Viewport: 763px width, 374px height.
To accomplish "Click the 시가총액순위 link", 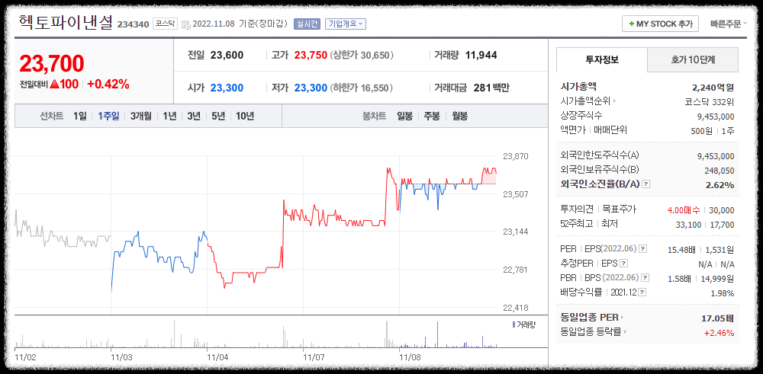I will click(586, 101).
